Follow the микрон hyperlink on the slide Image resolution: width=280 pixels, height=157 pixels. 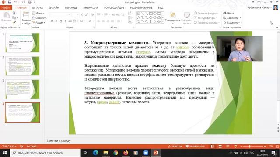182,48
